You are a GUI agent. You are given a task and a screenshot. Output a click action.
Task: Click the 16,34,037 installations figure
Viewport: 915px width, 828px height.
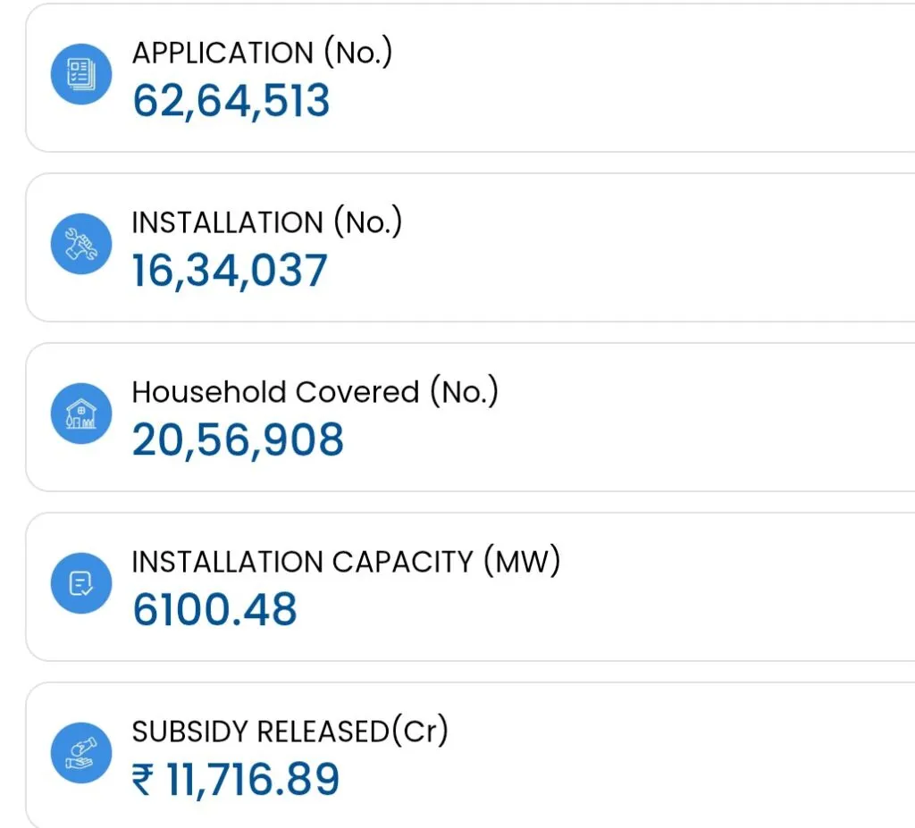[x=230, y=270]
